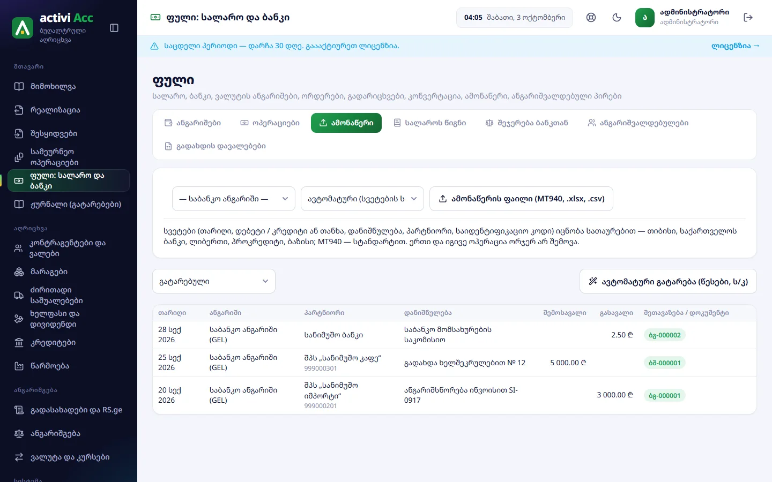This screenshot has width=772, height=482.
Task: Switch to the ანგარიშები tab
Action: click(x=192, y=123)
